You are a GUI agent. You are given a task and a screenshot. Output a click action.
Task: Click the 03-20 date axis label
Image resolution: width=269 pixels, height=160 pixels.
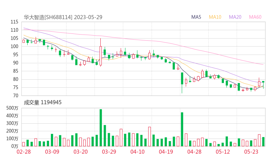pos(81,152)
